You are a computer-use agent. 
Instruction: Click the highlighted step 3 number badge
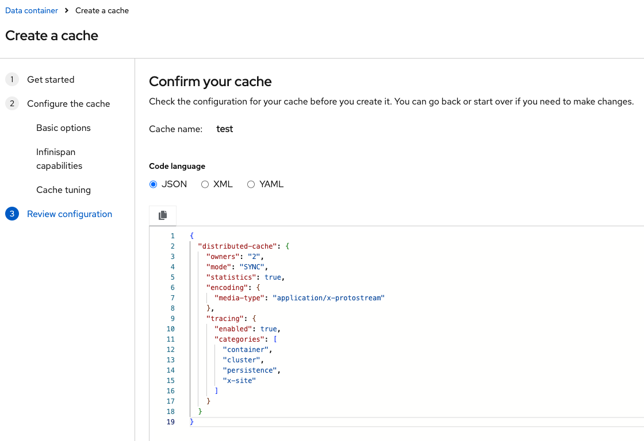(x=11, y=214)
